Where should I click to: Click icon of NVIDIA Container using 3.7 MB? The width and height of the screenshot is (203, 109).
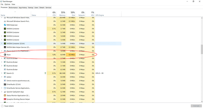pos(5,29)
